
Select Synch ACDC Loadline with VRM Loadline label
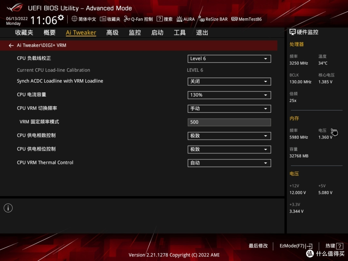point(60,81)
